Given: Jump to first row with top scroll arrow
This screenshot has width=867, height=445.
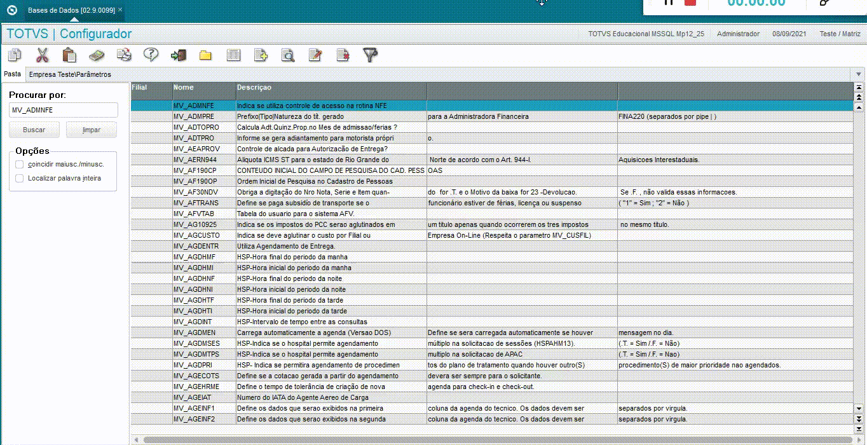Looking at the screenshot, I should (859, 87).
